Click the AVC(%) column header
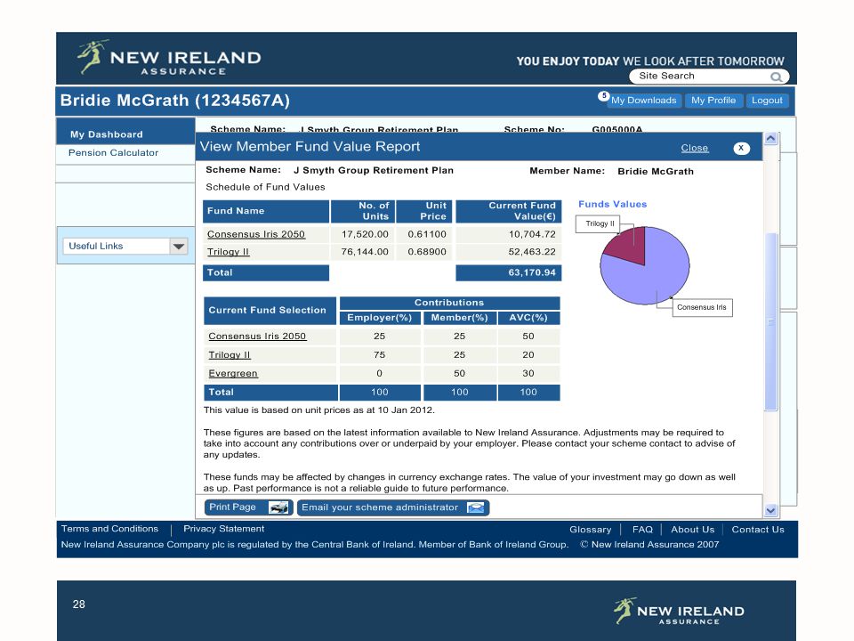This screenshot has width=854, height=641. 528,318
